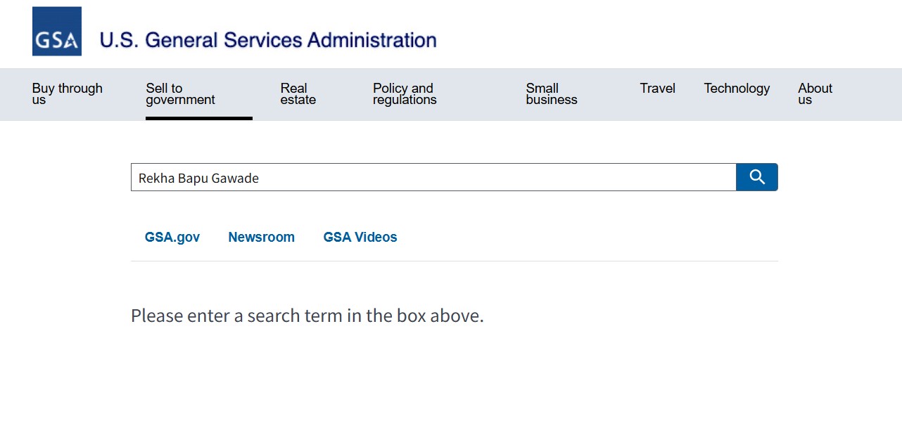Switch to the GSA.gov results tab

pos(172,238)
